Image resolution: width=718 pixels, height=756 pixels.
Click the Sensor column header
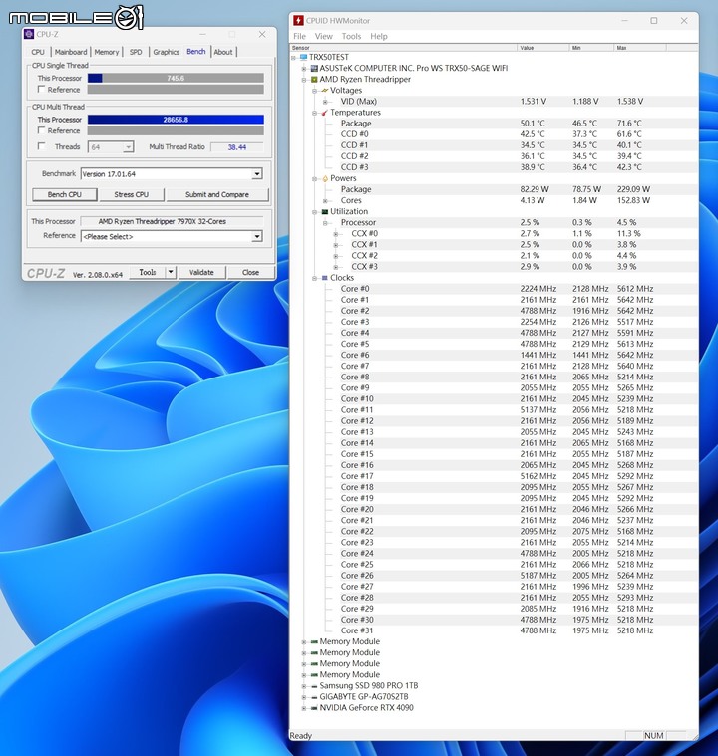404,48
